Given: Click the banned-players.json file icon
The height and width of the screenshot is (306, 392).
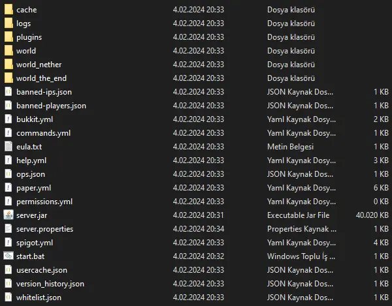Looking at the screenshot, I should [x=8, y=106].
